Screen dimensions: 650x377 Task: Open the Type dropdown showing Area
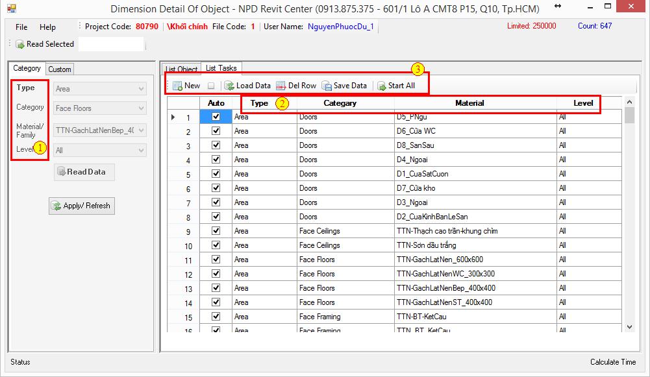[x=100, y=89]
